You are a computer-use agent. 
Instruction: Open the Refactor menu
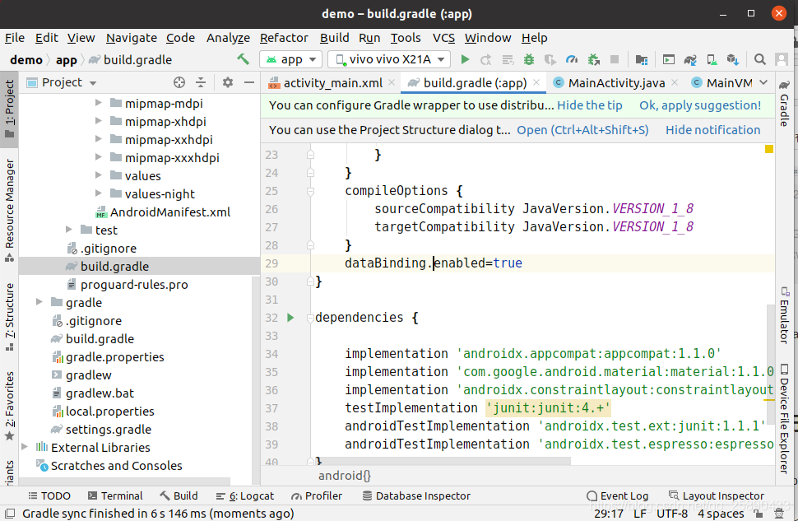(284, 38)
